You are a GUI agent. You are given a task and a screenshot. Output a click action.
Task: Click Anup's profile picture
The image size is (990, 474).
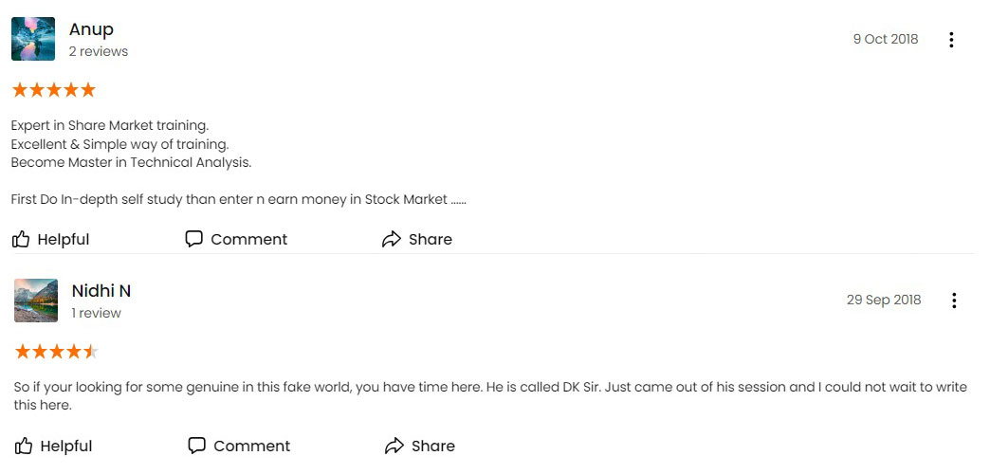[33, 39]
